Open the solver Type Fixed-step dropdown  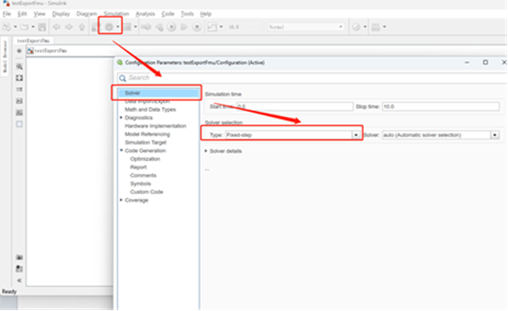point(356,135)
